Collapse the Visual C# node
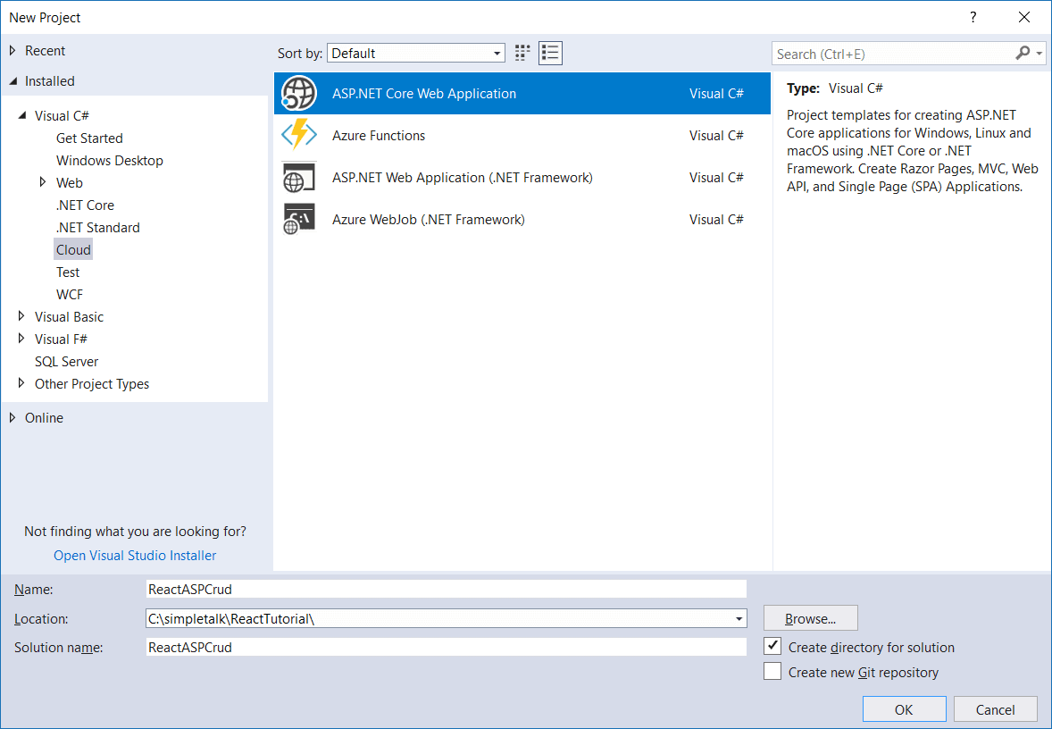The image size is (1052, 729). click(x=22, y=115)
